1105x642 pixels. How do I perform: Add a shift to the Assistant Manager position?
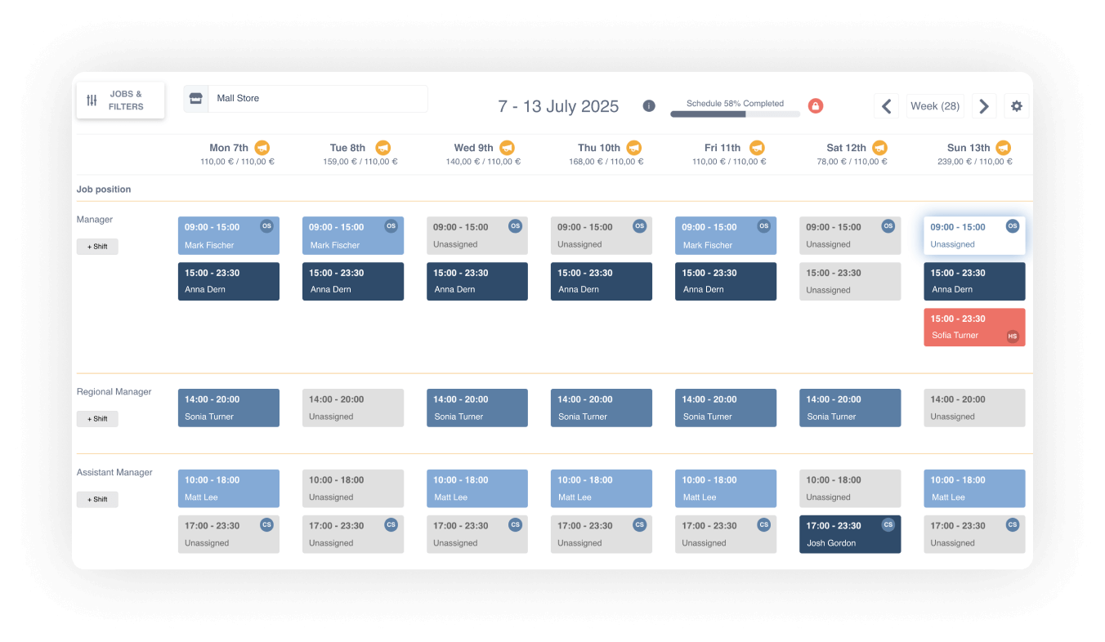coord(97,499)
